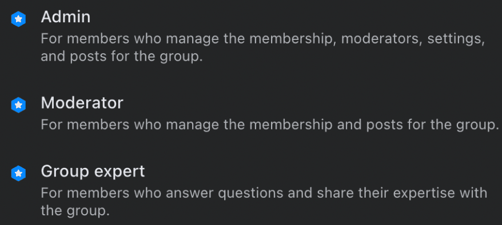The height and width of the screenshot is (225, 502).
Task: Click 'membership' in the Moderator description
Action: (x=291, y=124)
